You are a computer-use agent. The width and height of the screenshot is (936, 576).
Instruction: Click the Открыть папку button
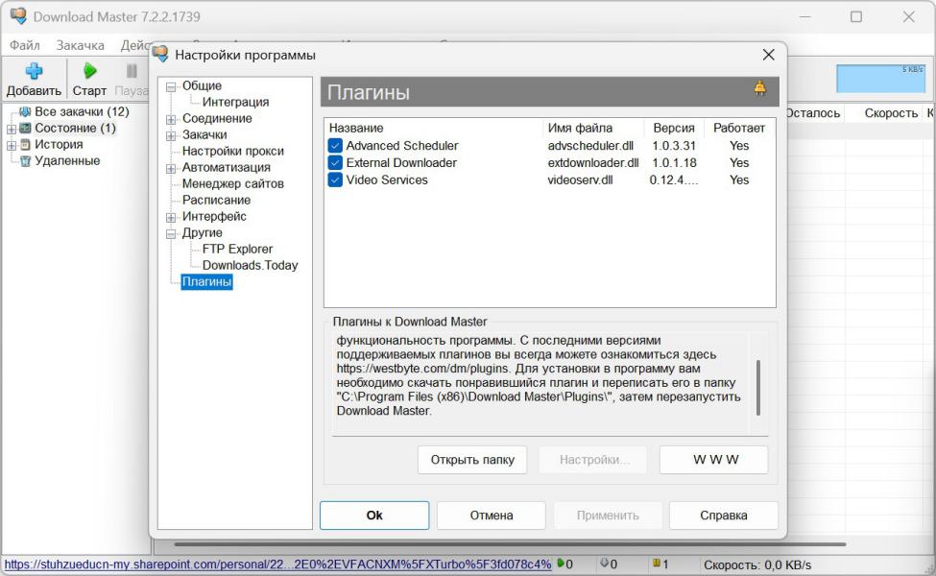[472, 460]
